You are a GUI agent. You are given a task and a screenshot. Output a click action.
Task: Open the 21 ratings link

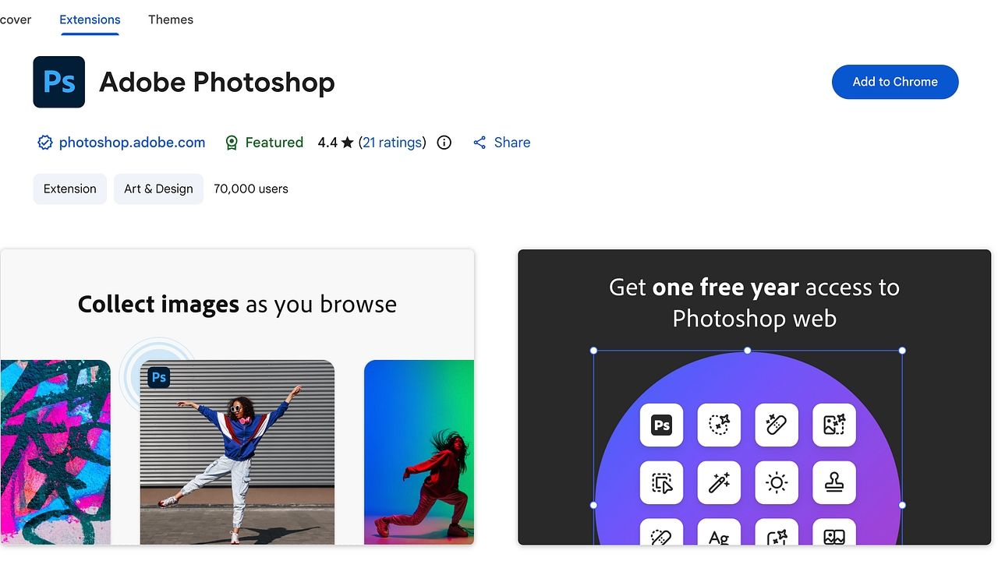point(392,143)
